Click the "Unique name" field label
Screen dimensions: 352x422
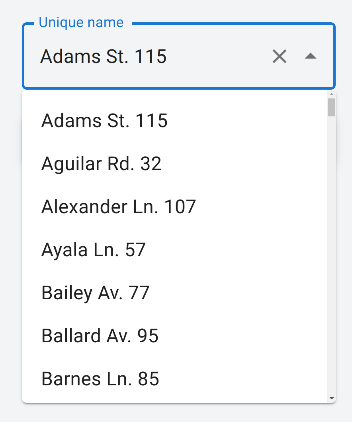point(81,23)
